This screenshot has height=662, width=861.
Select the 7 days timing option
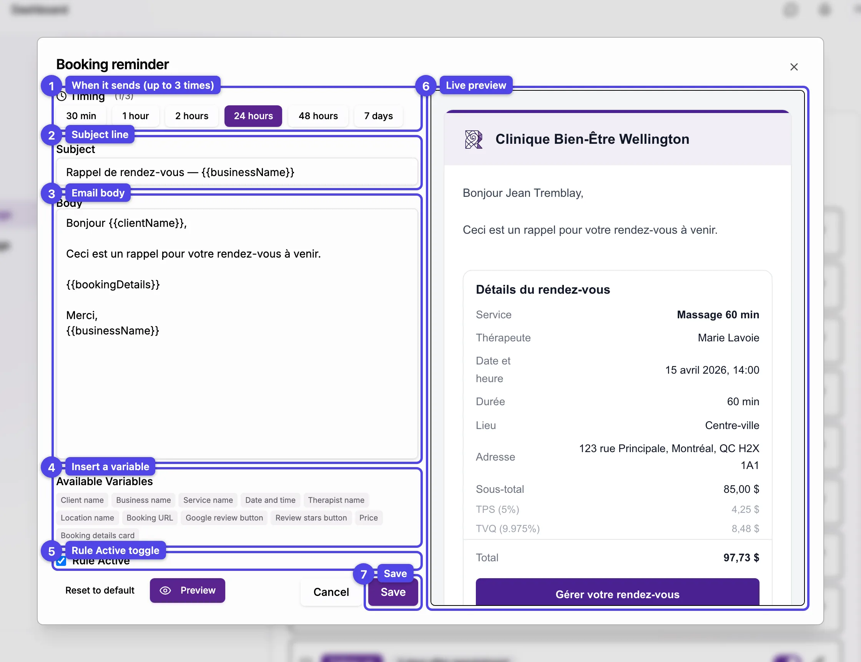click(379, 116)
